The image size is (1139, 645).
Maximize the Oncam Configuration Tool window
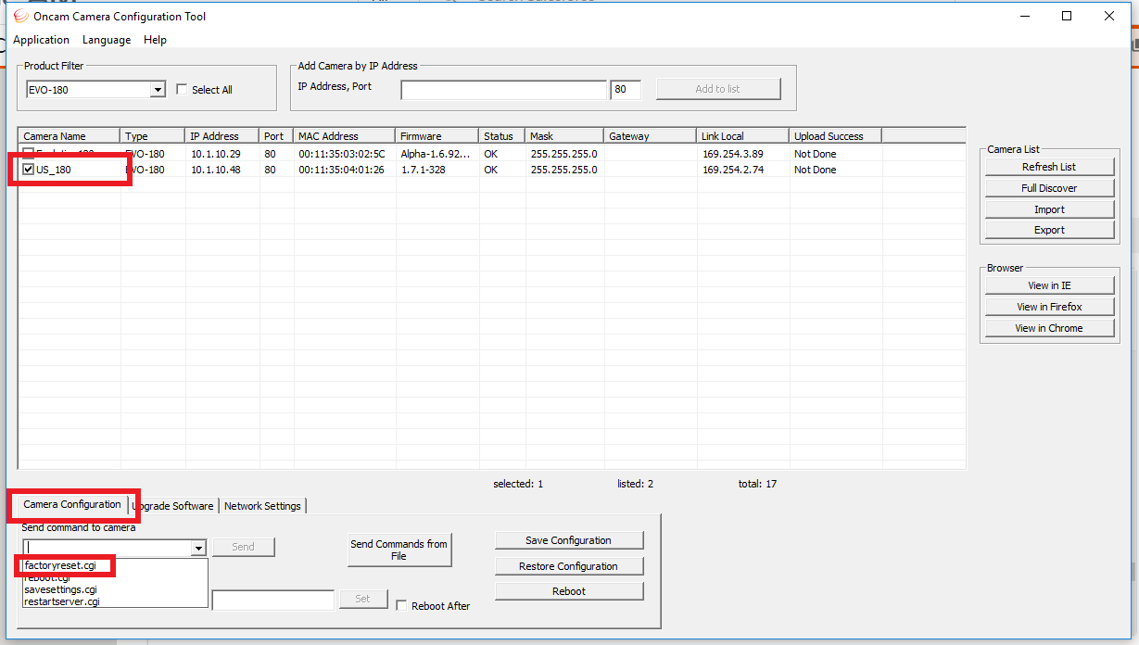(x=1067, y=16)
